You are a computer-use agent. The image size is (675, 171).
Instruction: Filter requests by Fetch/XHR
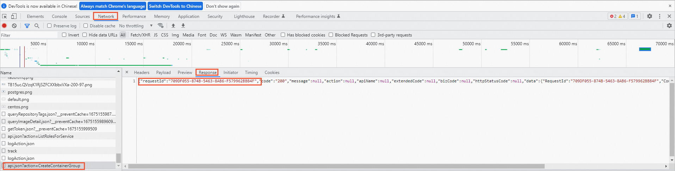140,35
